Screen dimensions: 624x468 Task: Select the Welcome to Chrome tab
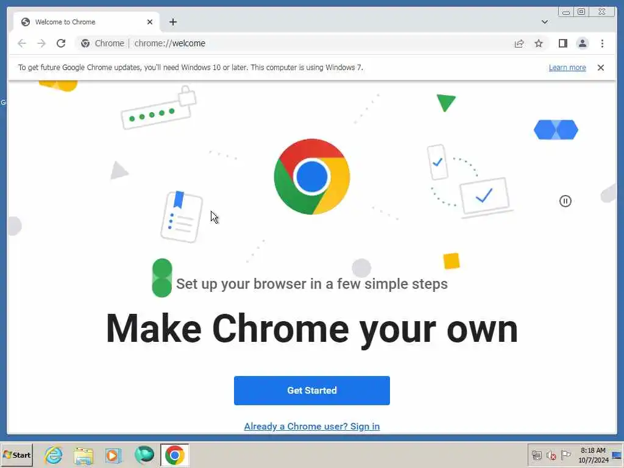[x=87, y=22]
